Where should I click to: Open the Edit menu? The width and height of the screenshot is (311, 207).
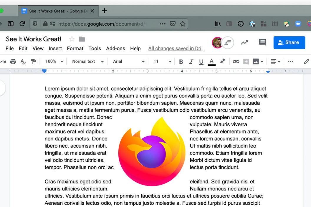(23, 49)
